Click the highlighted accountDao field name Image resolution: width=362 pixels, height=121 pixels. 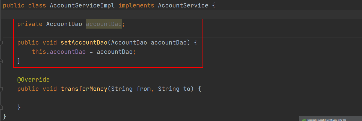(x=104, y=24)
